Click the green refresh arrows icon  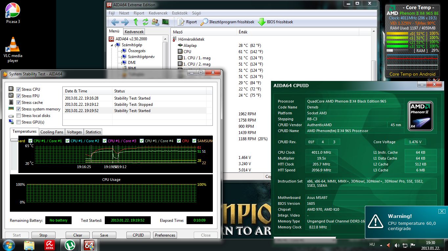(145, 22)
